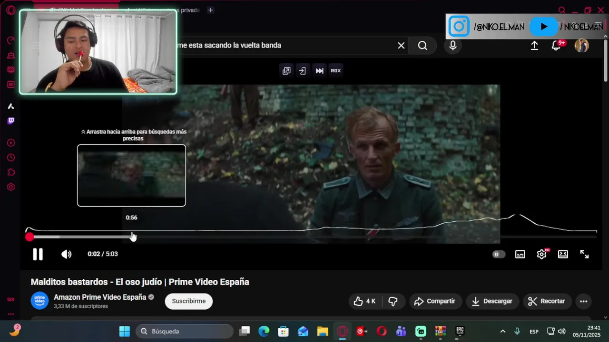Open the striped GX Mods sidebar icon
The image size is (609, 342).
pyautogui.click(x=10, y=70)
